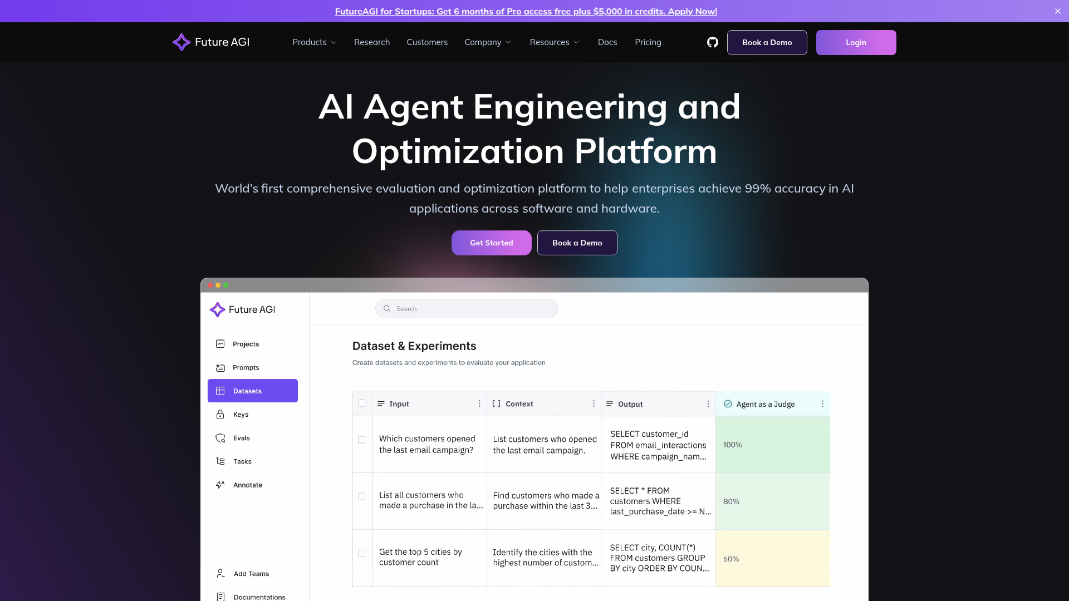1069x601 pixels.
Task: Open the GitHub icon link
Action: tap(712, 42)
